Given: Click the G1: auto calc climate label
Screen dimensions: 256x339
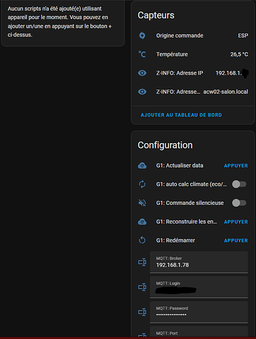Looking at the screenshot, I should click(191, 184).
